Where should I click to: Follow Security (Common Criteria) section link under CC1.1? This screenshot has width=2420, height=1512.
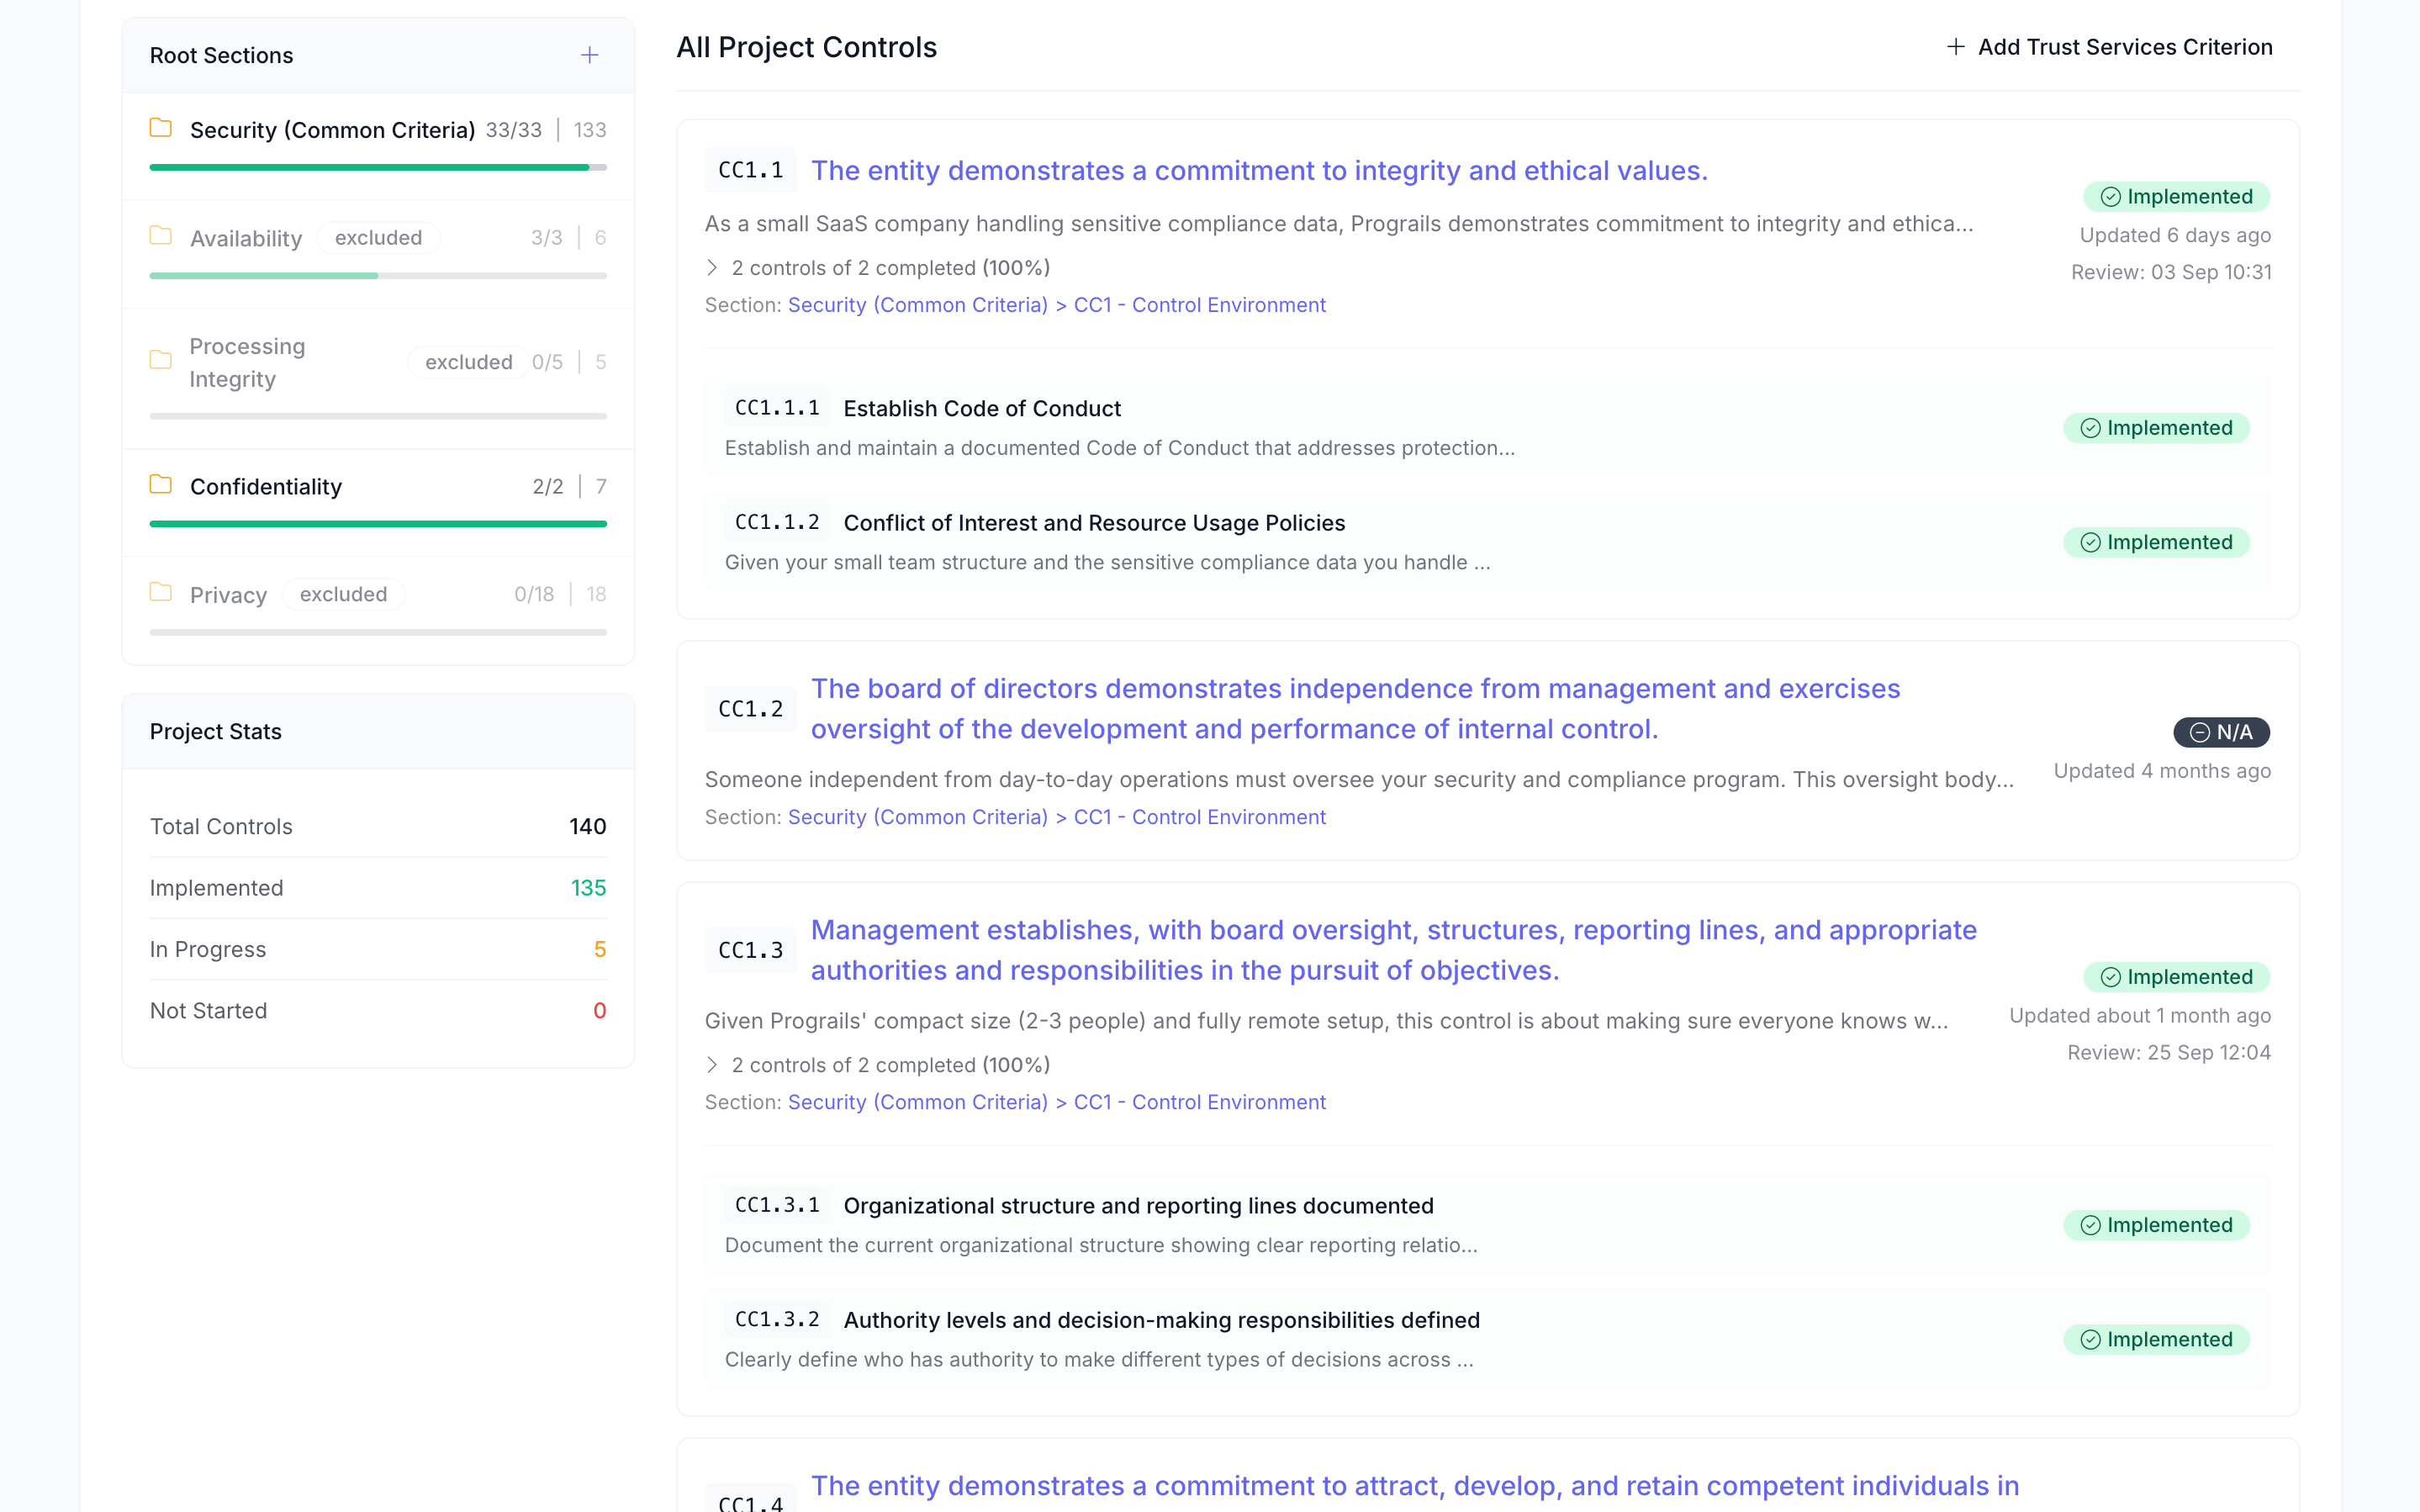click(x=917, y=305)
